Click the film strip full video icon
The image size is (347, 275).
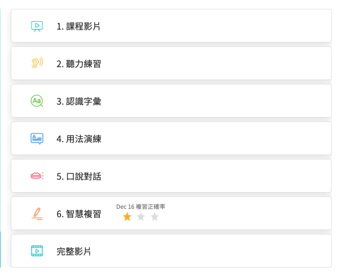(x=37, y=251)
